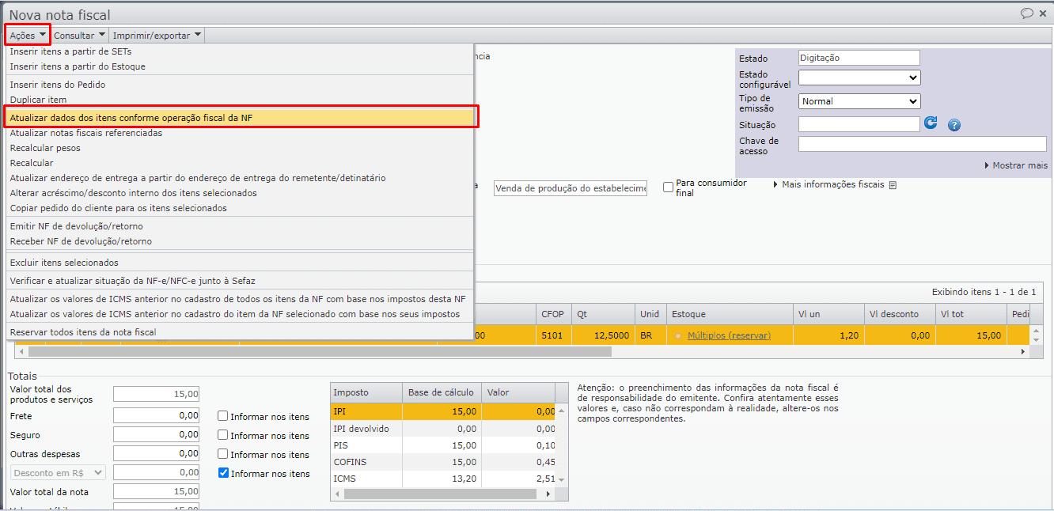
Task: Open the Tipo de emissão dropdown
Action: click(859, 101)
